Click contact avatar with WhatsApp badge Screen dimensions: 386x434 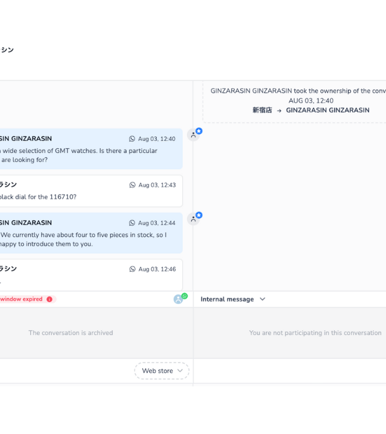[x=179, y=299]
